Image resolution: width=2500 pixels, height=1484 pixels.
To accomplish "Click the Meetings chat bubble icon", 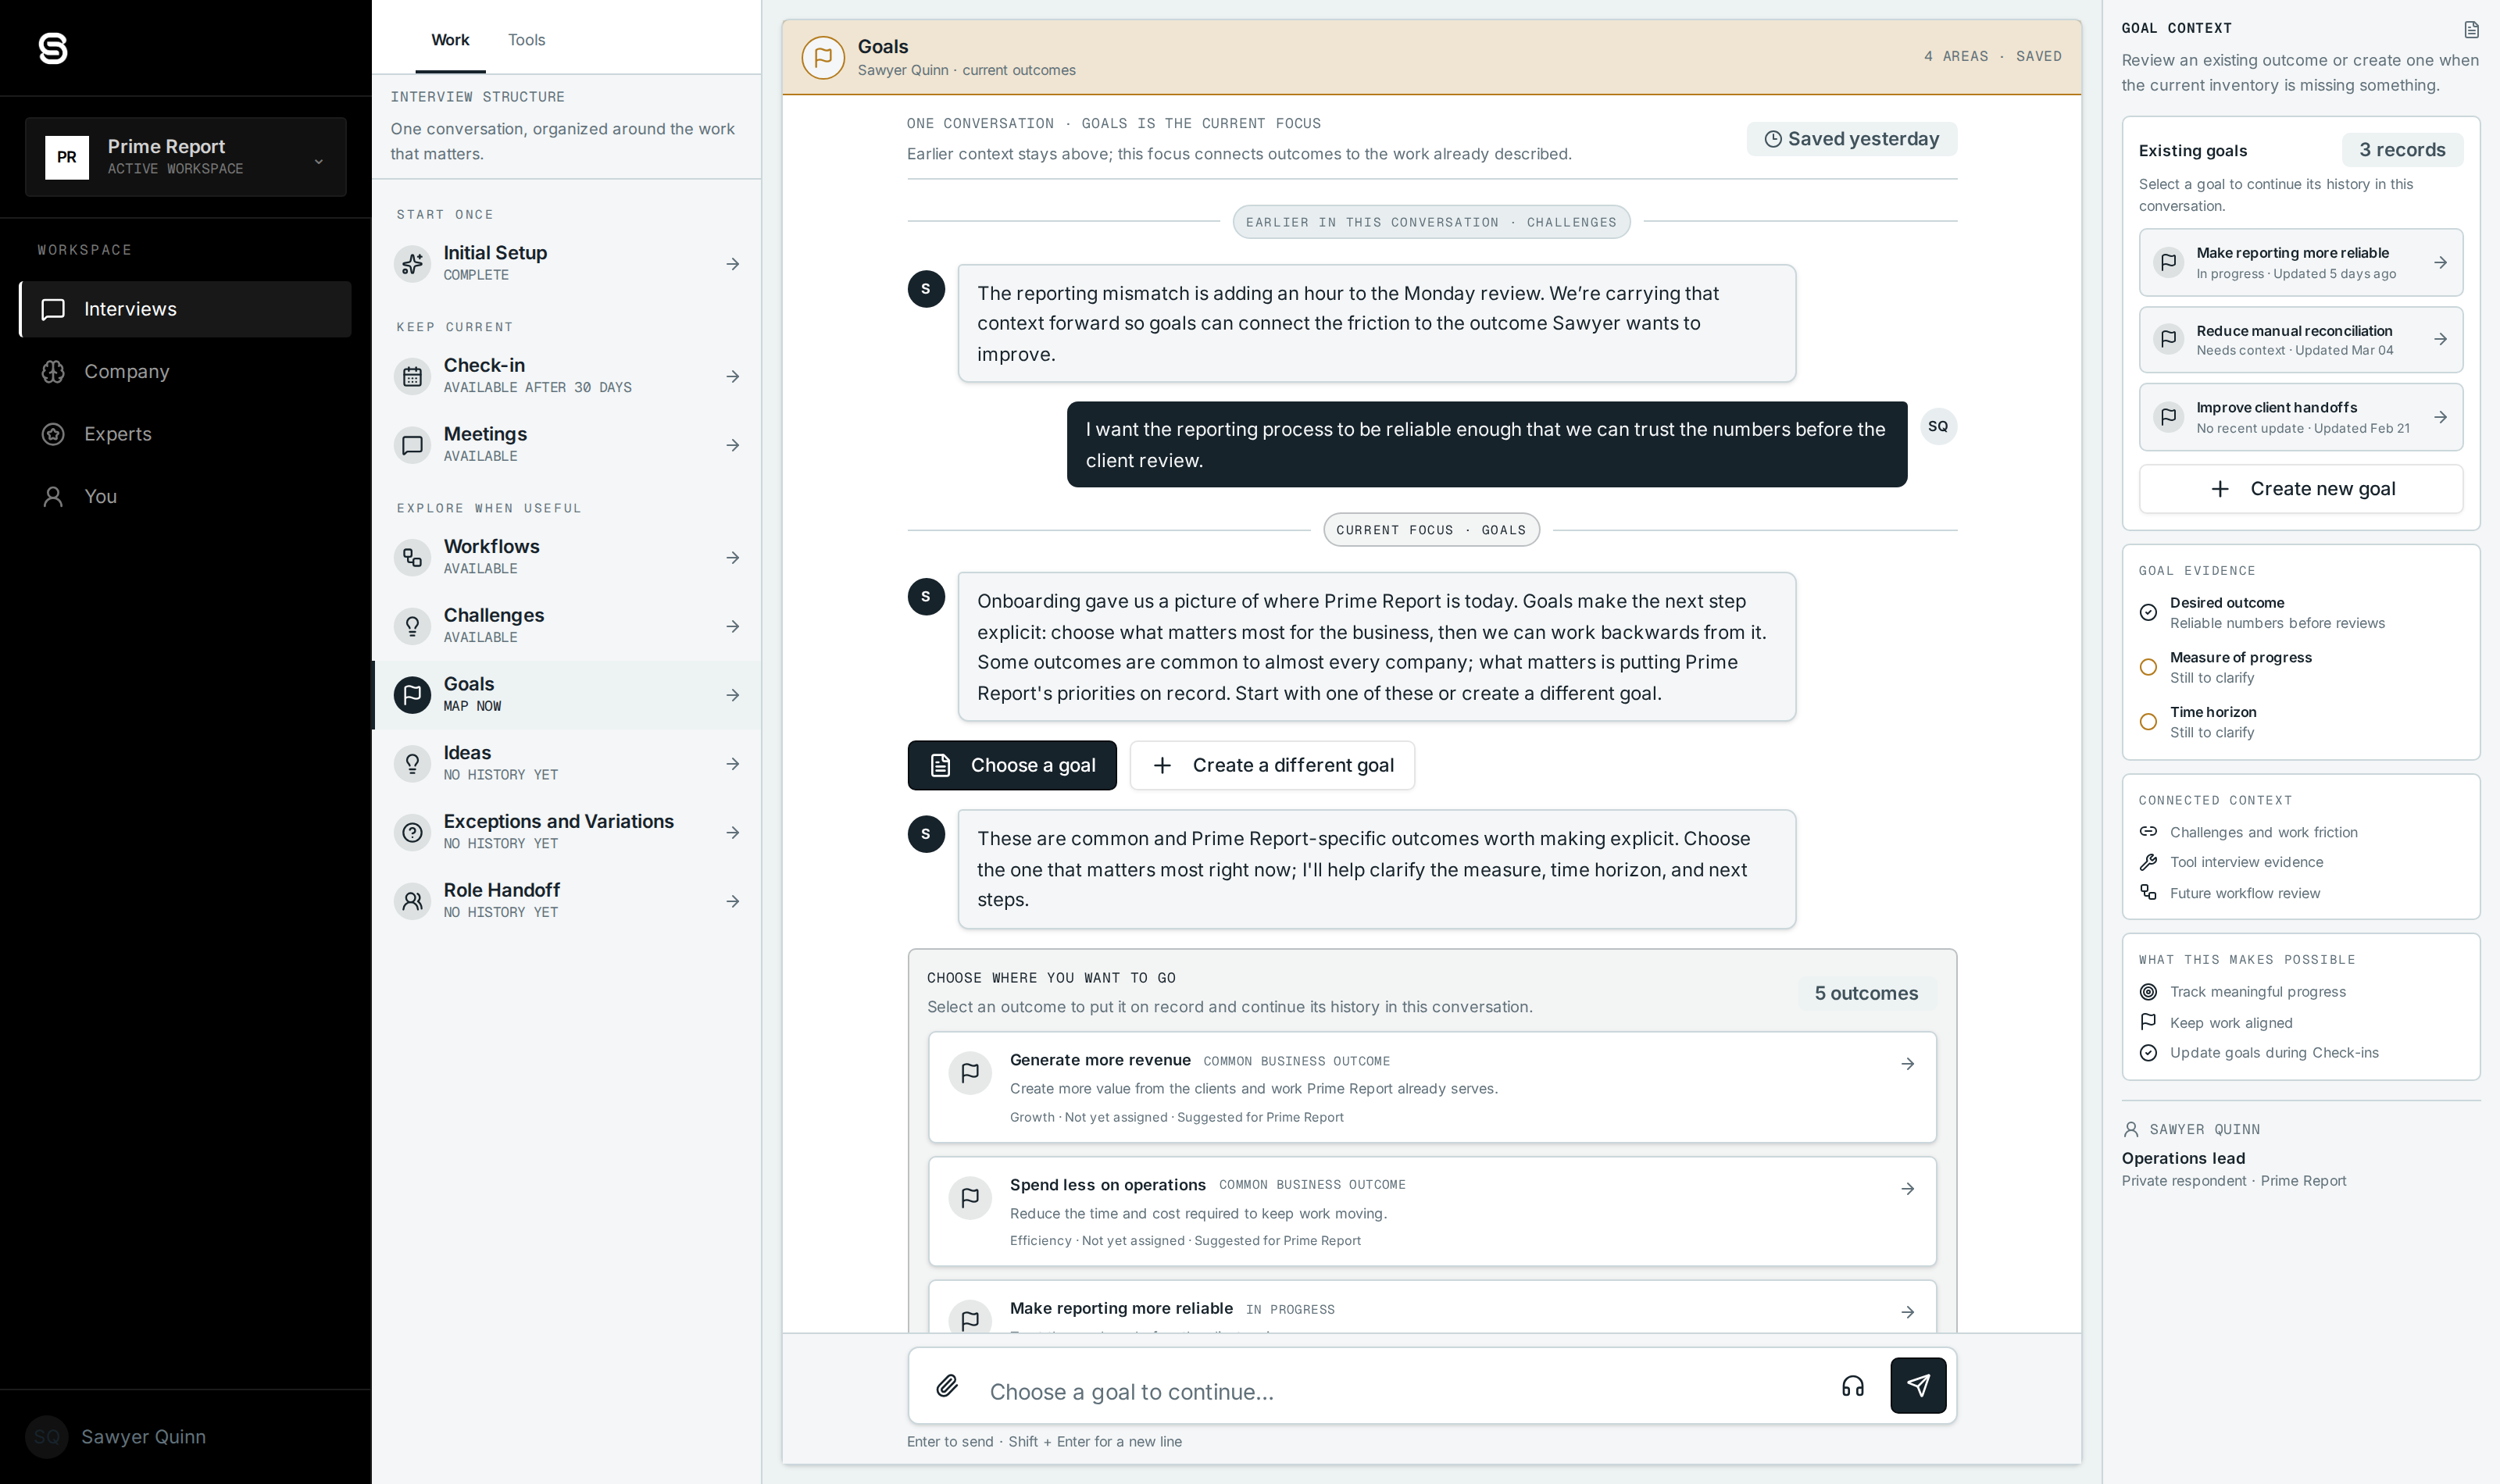I will tap(412, 445).
